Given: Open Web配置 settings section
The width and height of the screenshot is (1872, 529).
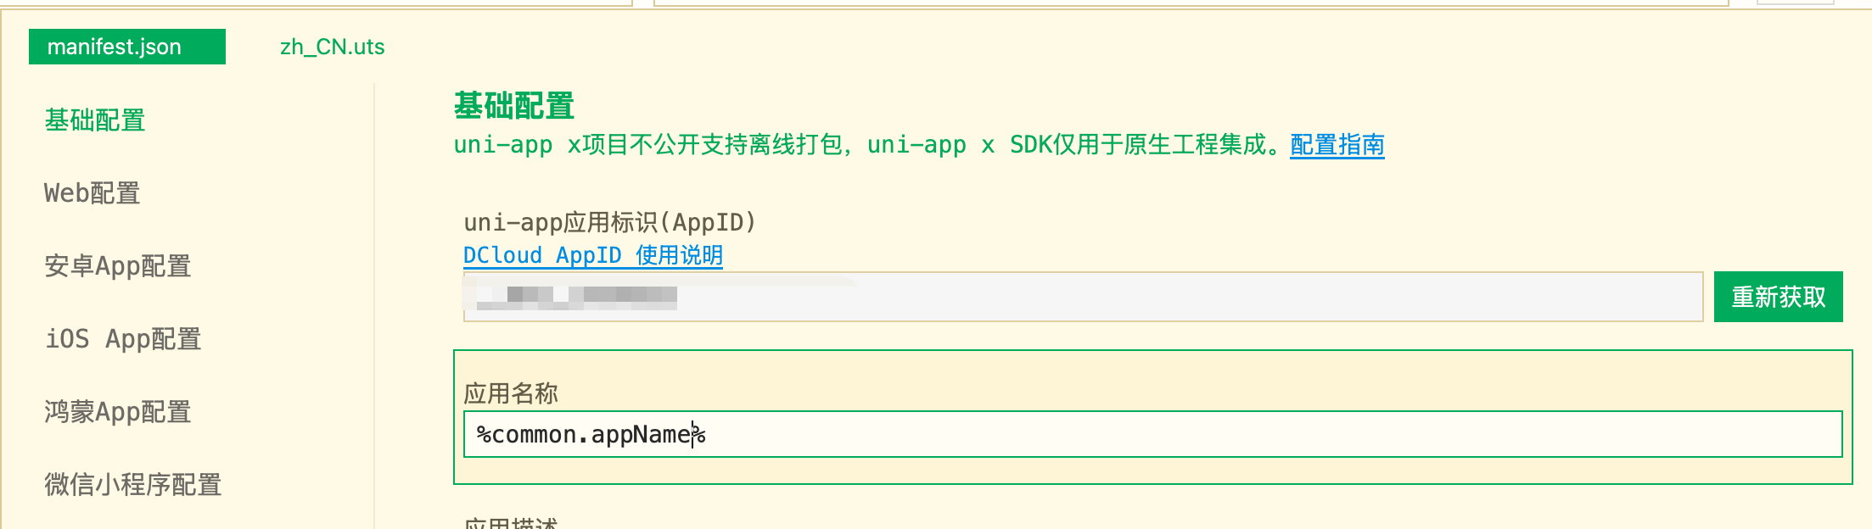Looking at the screenshot, I should [x=92, y=193].
